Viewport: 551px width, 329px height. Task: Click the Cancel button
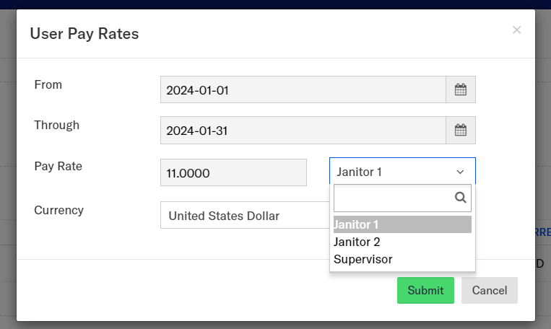(x=489, y=290)
